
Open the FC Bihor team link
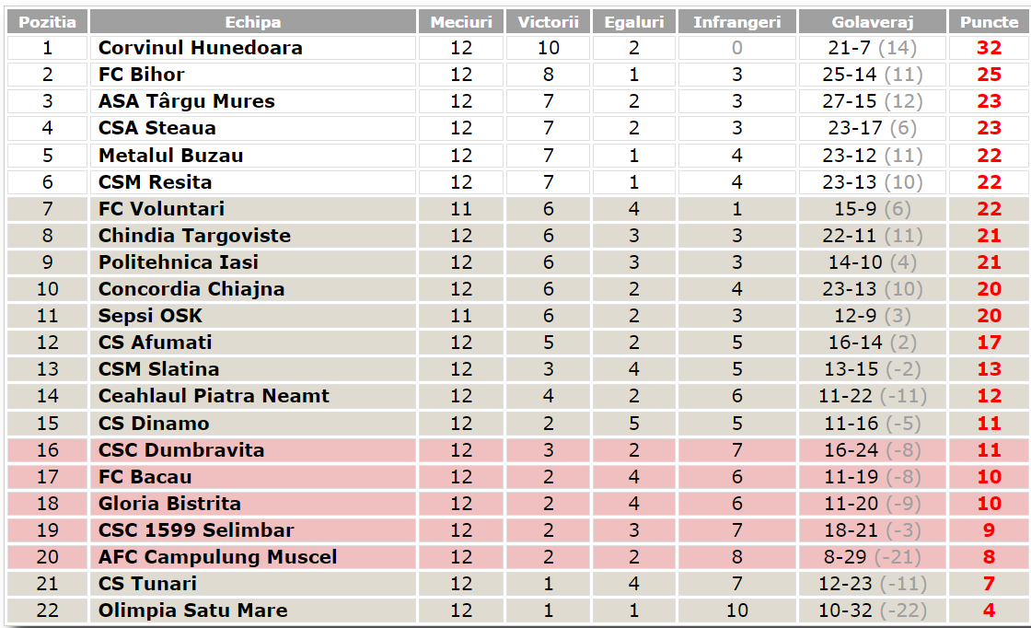[x=141, y=75]
